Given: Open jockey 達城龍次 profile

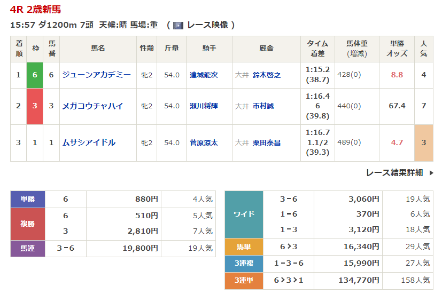Looking at the screenshot, I should pyautogui.click(x=204, y=75).
